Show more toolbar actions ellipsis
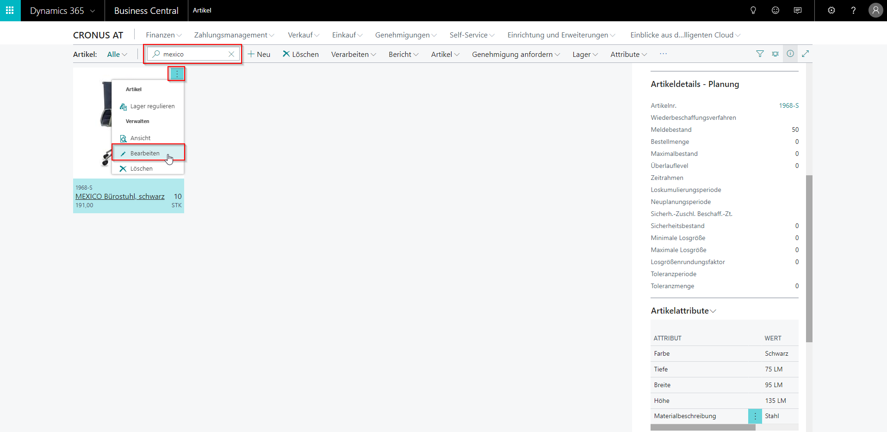This screenshot has width=887, height=432. [663, 54]
